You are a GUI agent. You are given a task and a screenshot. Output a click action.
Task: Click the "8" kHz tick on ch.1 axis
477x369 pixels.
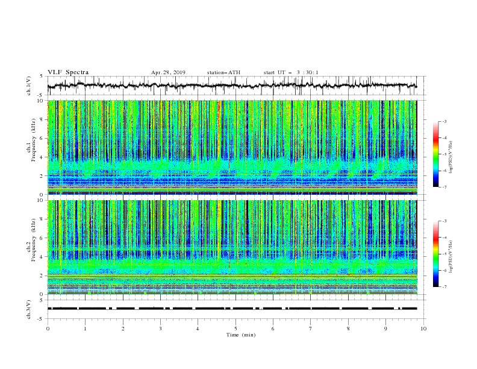(43, 119)
